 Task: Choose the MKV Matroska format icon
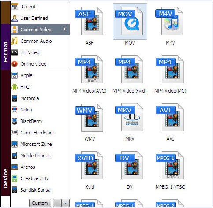[129, 117]
